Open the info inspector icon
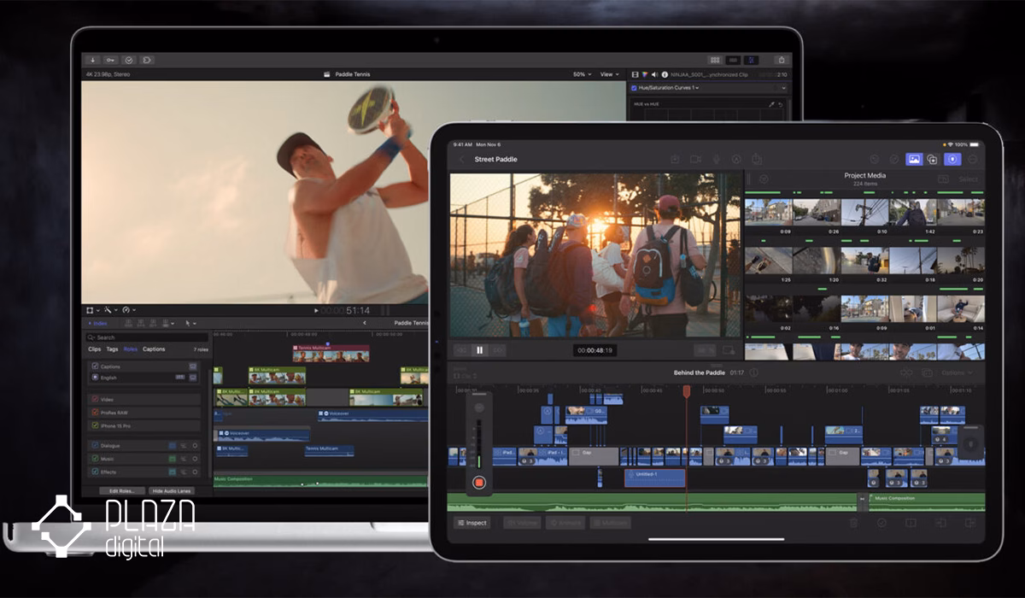Image resolution: width=1025 pixels, height=598 pixels. point(664,74)
